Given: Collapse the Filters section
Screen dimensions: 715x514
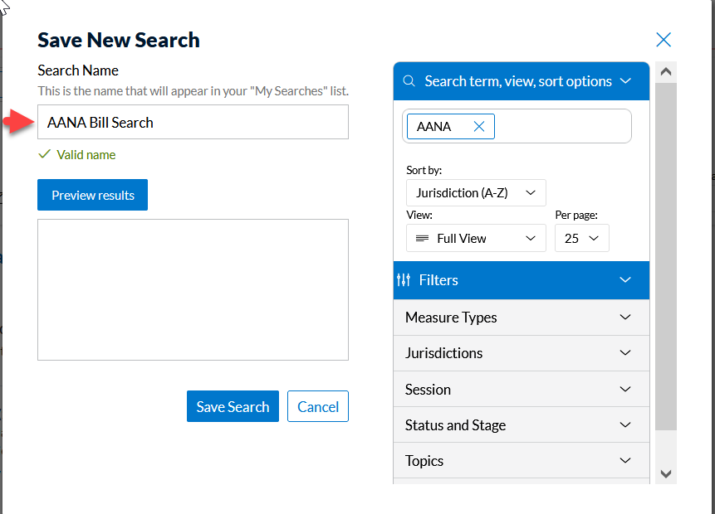Looking at the screenshot, I should click(x=625, y=280).
